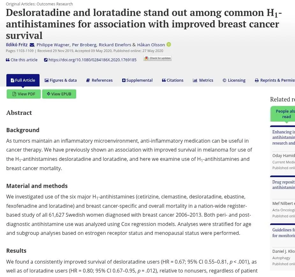Open author link Ildikó Fritz
Image resolution: width=295 pixels, height=277 pixels.
17,45
